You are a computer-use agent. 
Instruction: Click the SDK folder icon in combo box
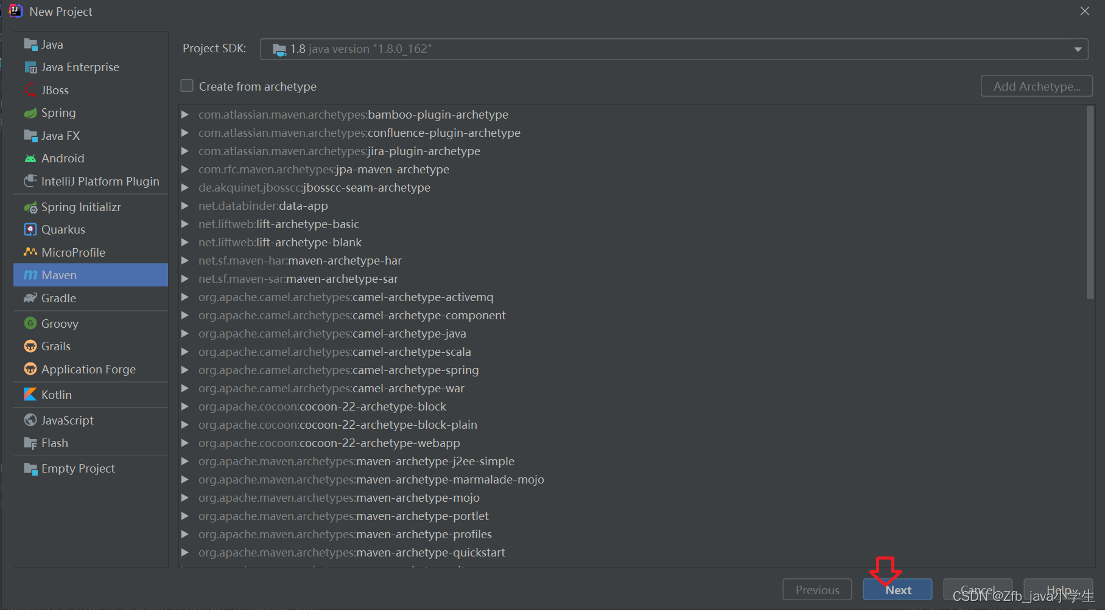(279, 49)
